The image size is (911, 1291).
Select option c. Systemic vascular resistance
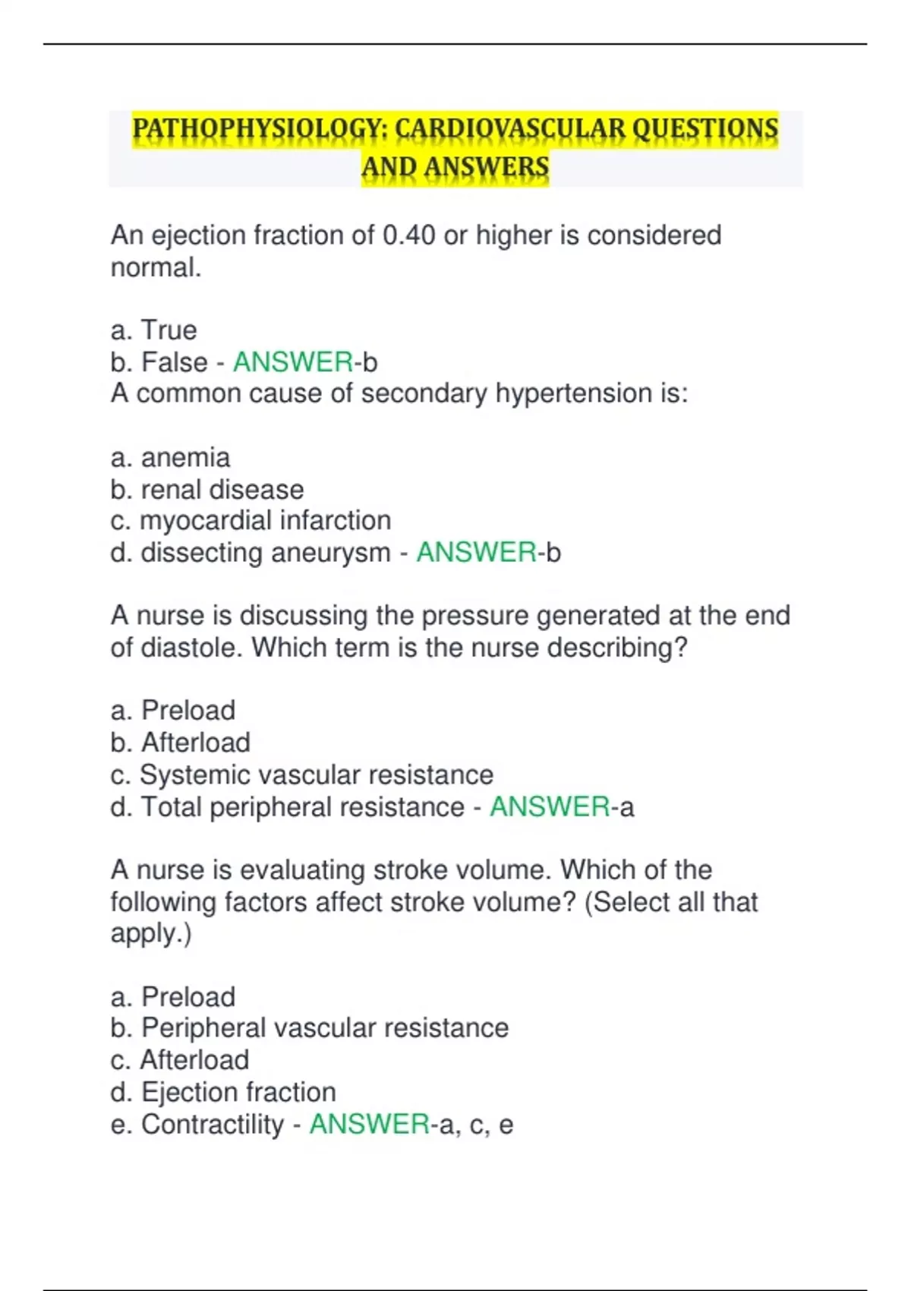coord(302,775)
